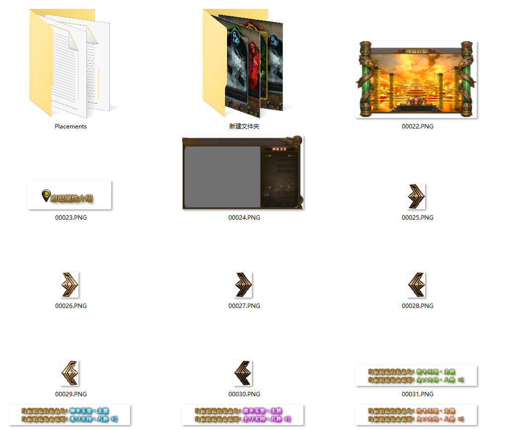523x430 pixels.
Task: Click the 00031.PNG filename label
Action: [x=417, y=394]
